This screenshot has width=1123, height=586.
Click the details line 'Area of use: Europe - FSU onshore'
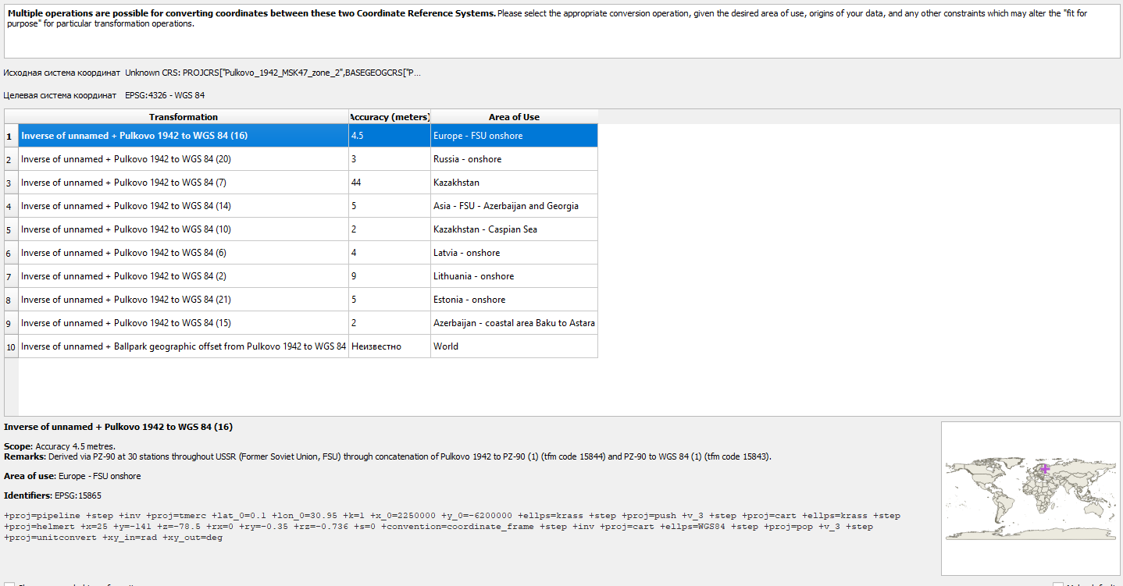pos(73,476)
